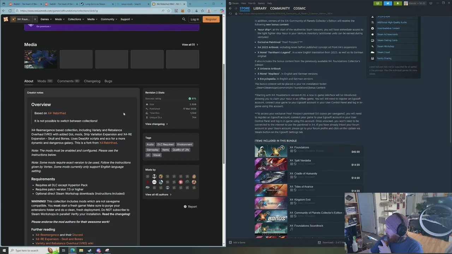Click Steam forward navigation arrow

pyautogui.click(x=236, y=8)
